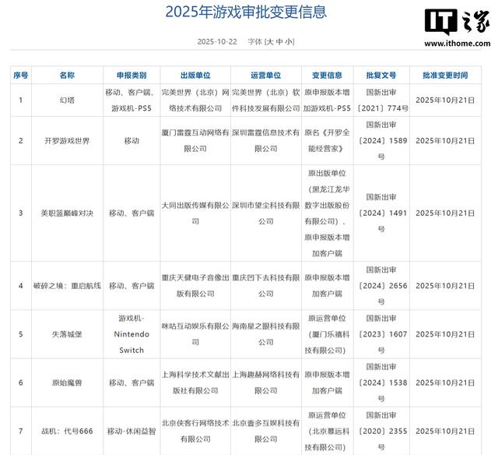This screenshot has width=498, height=455.
Task: Click publisher 重庆天健电子音像出版有限公司
Action: pyautogui.click(x=195, y=286)
